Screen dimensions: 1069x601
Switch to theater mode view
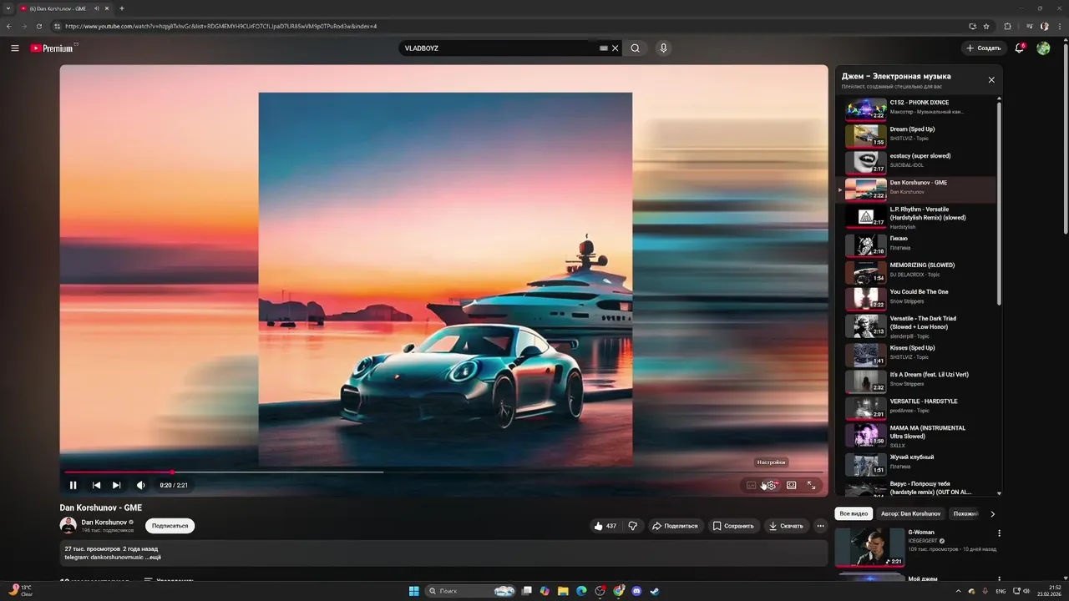click(x=791, y=485)
